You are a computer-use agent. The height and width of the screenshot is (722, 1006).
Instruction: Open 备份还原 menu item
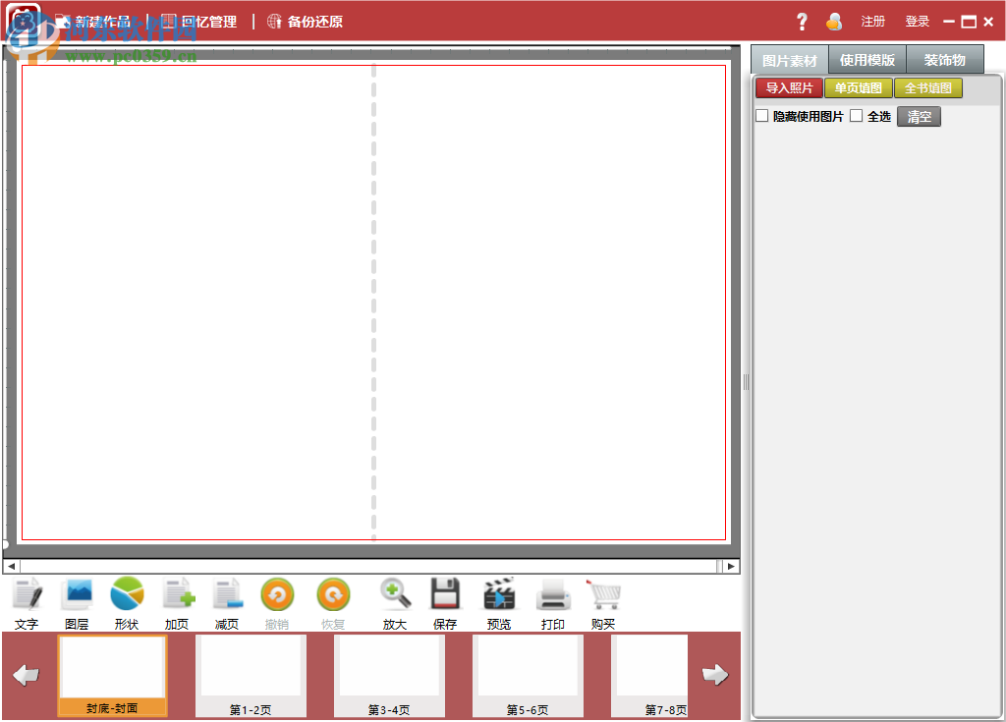[306, 22]
